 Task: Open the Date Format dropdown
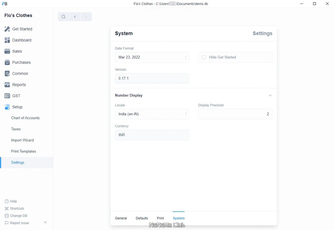click(152, 57)
